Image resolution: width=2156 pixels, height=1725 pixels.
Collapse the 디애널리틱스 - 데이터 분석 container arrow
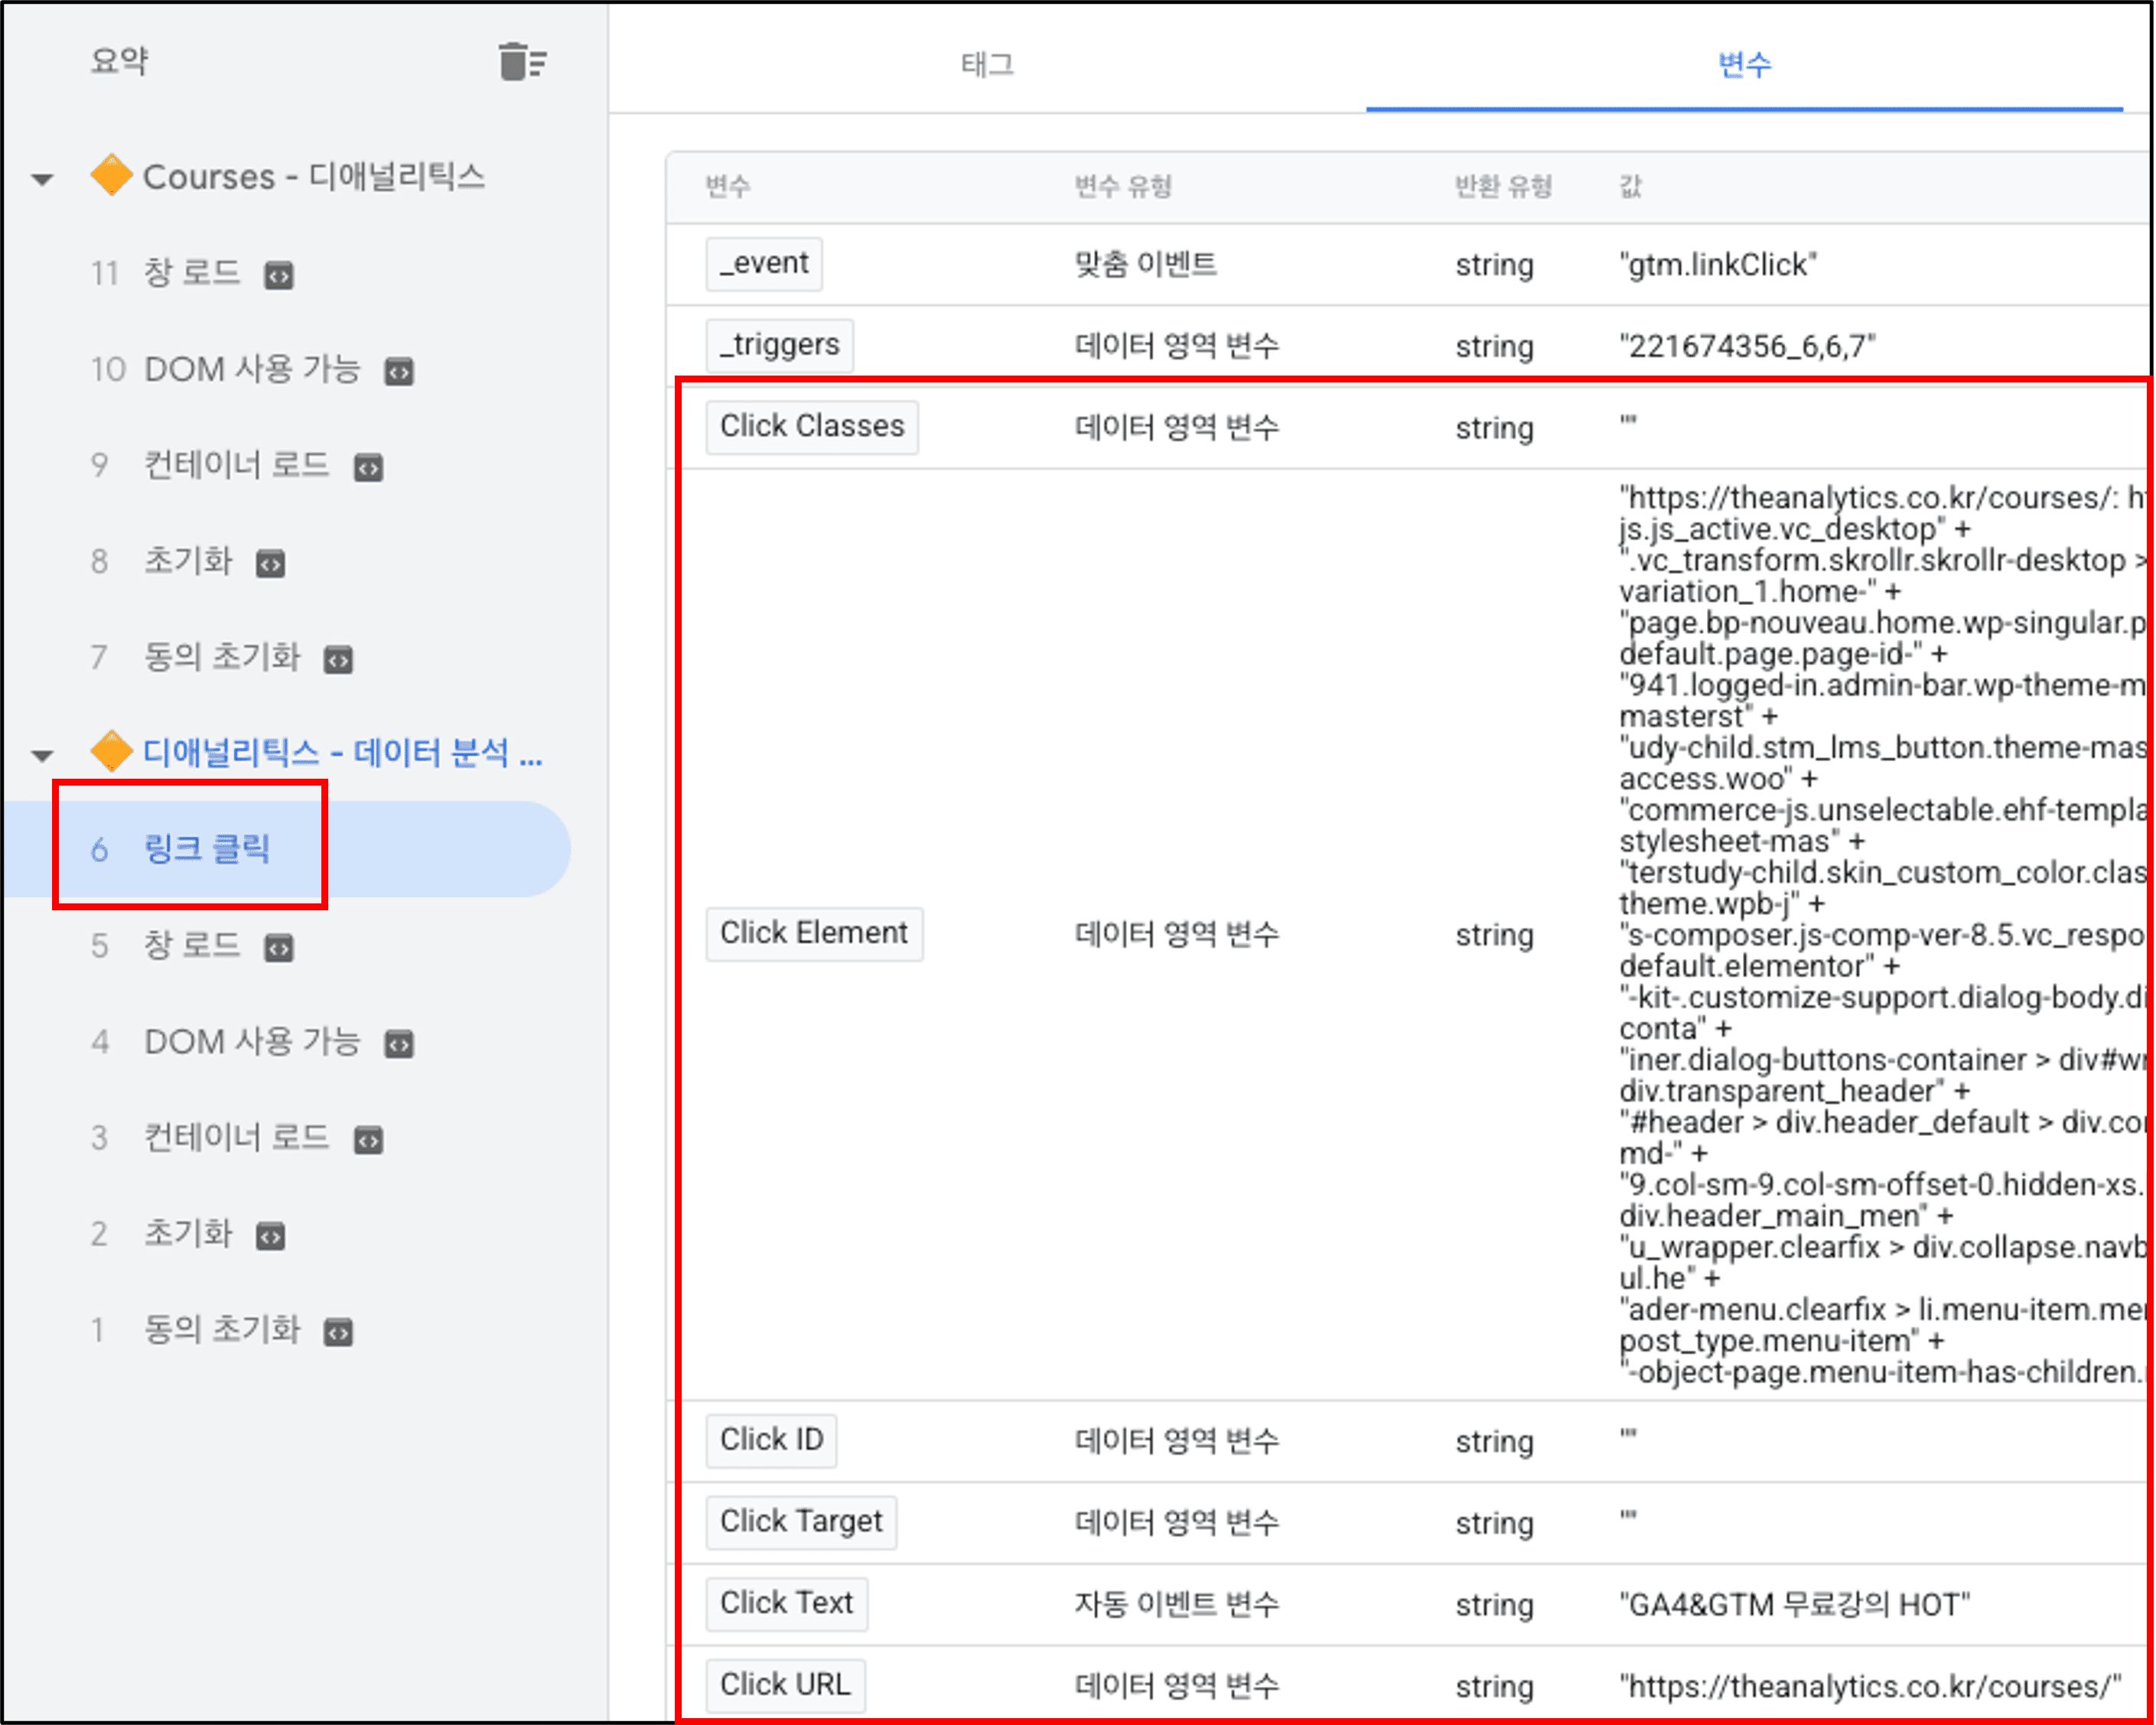click(42, 755)
